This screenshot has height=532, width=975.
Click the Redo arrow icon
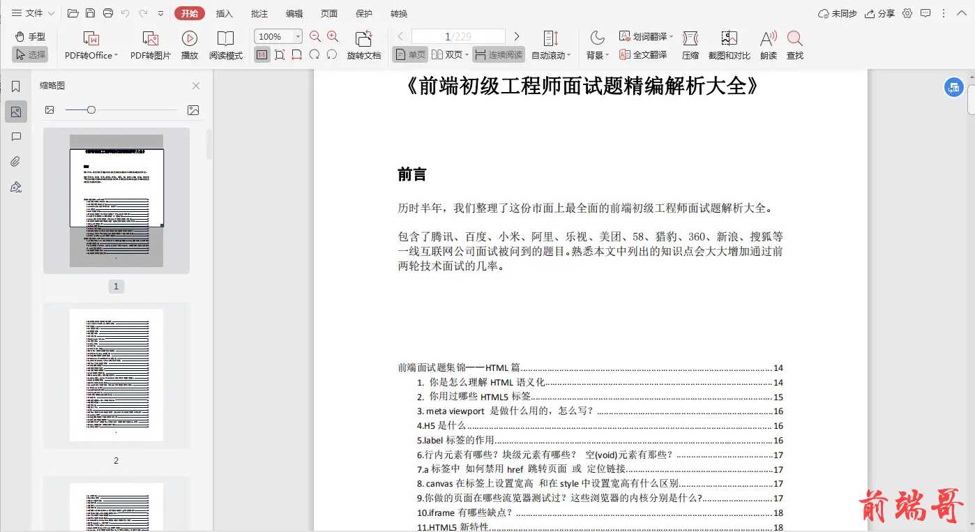tap(143, 13)
